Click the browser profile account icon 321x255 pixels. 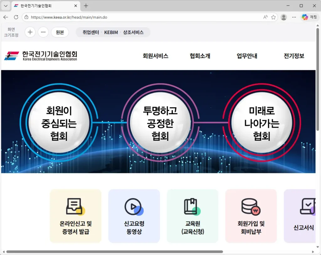(284, 17)
